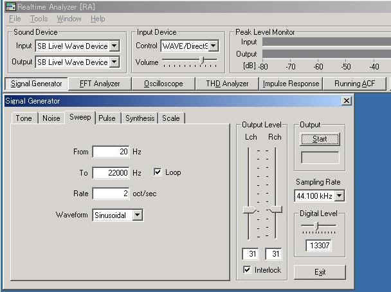Toggle the Loop checkbox
The width and height of the screenshot is (391, 292).
coord(158,172)
